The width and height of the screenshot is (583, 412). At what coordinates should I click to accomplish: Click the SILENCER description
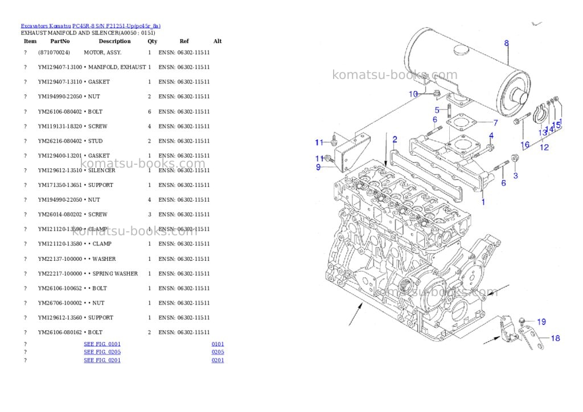point(101,170)
